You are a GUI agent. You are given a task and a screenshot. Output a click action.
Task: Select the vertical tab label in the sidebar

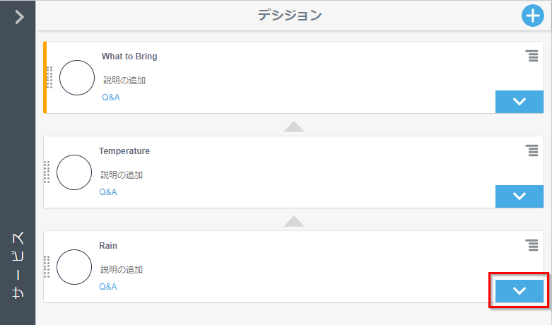click(18, 265)
